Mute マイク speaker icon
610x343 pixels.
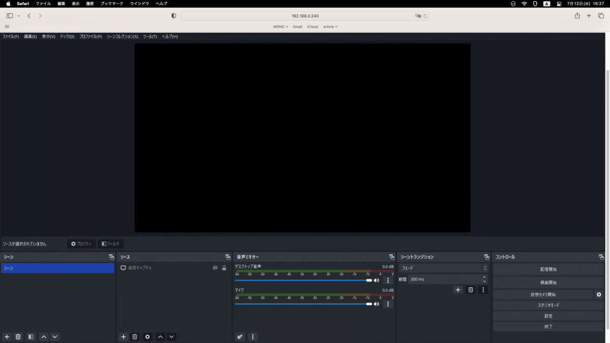click(377, 304)
